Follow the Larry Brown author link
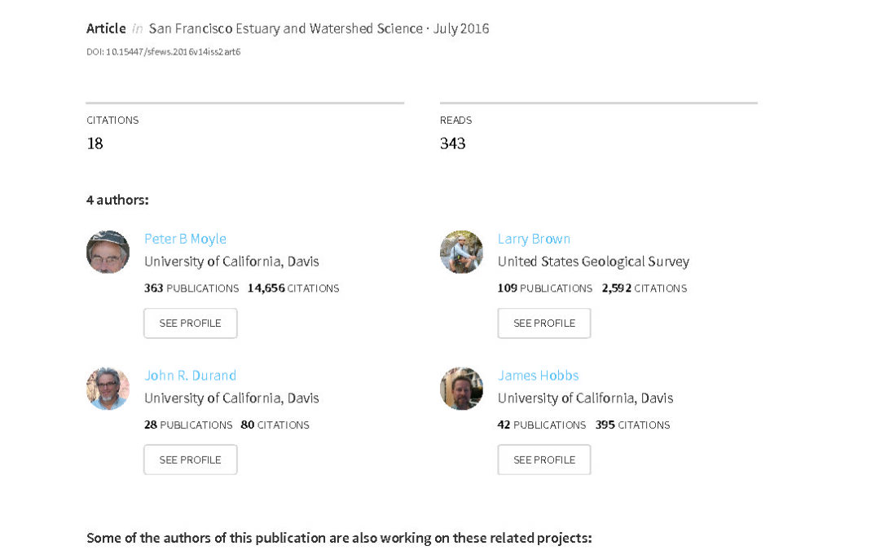This screenshot has width=880, height=550. click(x=534, y=239)
